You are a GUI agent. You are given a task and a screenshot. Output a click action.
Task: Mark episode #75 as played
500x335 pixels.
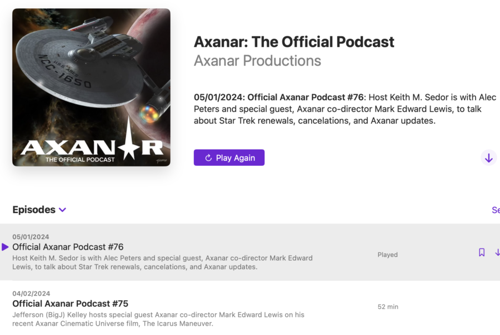pos(388,306)
